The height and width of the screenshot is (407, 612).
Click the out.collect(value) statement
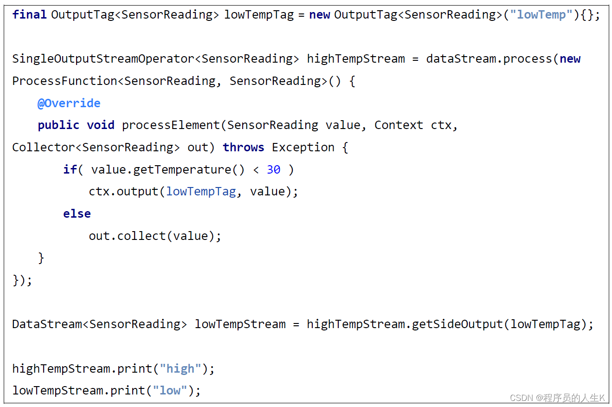pyautogui.click(x=155, y=236)
